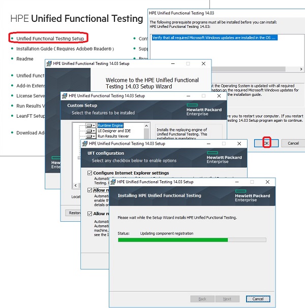
Task: Open the Download Add-ins link
Action: pos(30,133)
